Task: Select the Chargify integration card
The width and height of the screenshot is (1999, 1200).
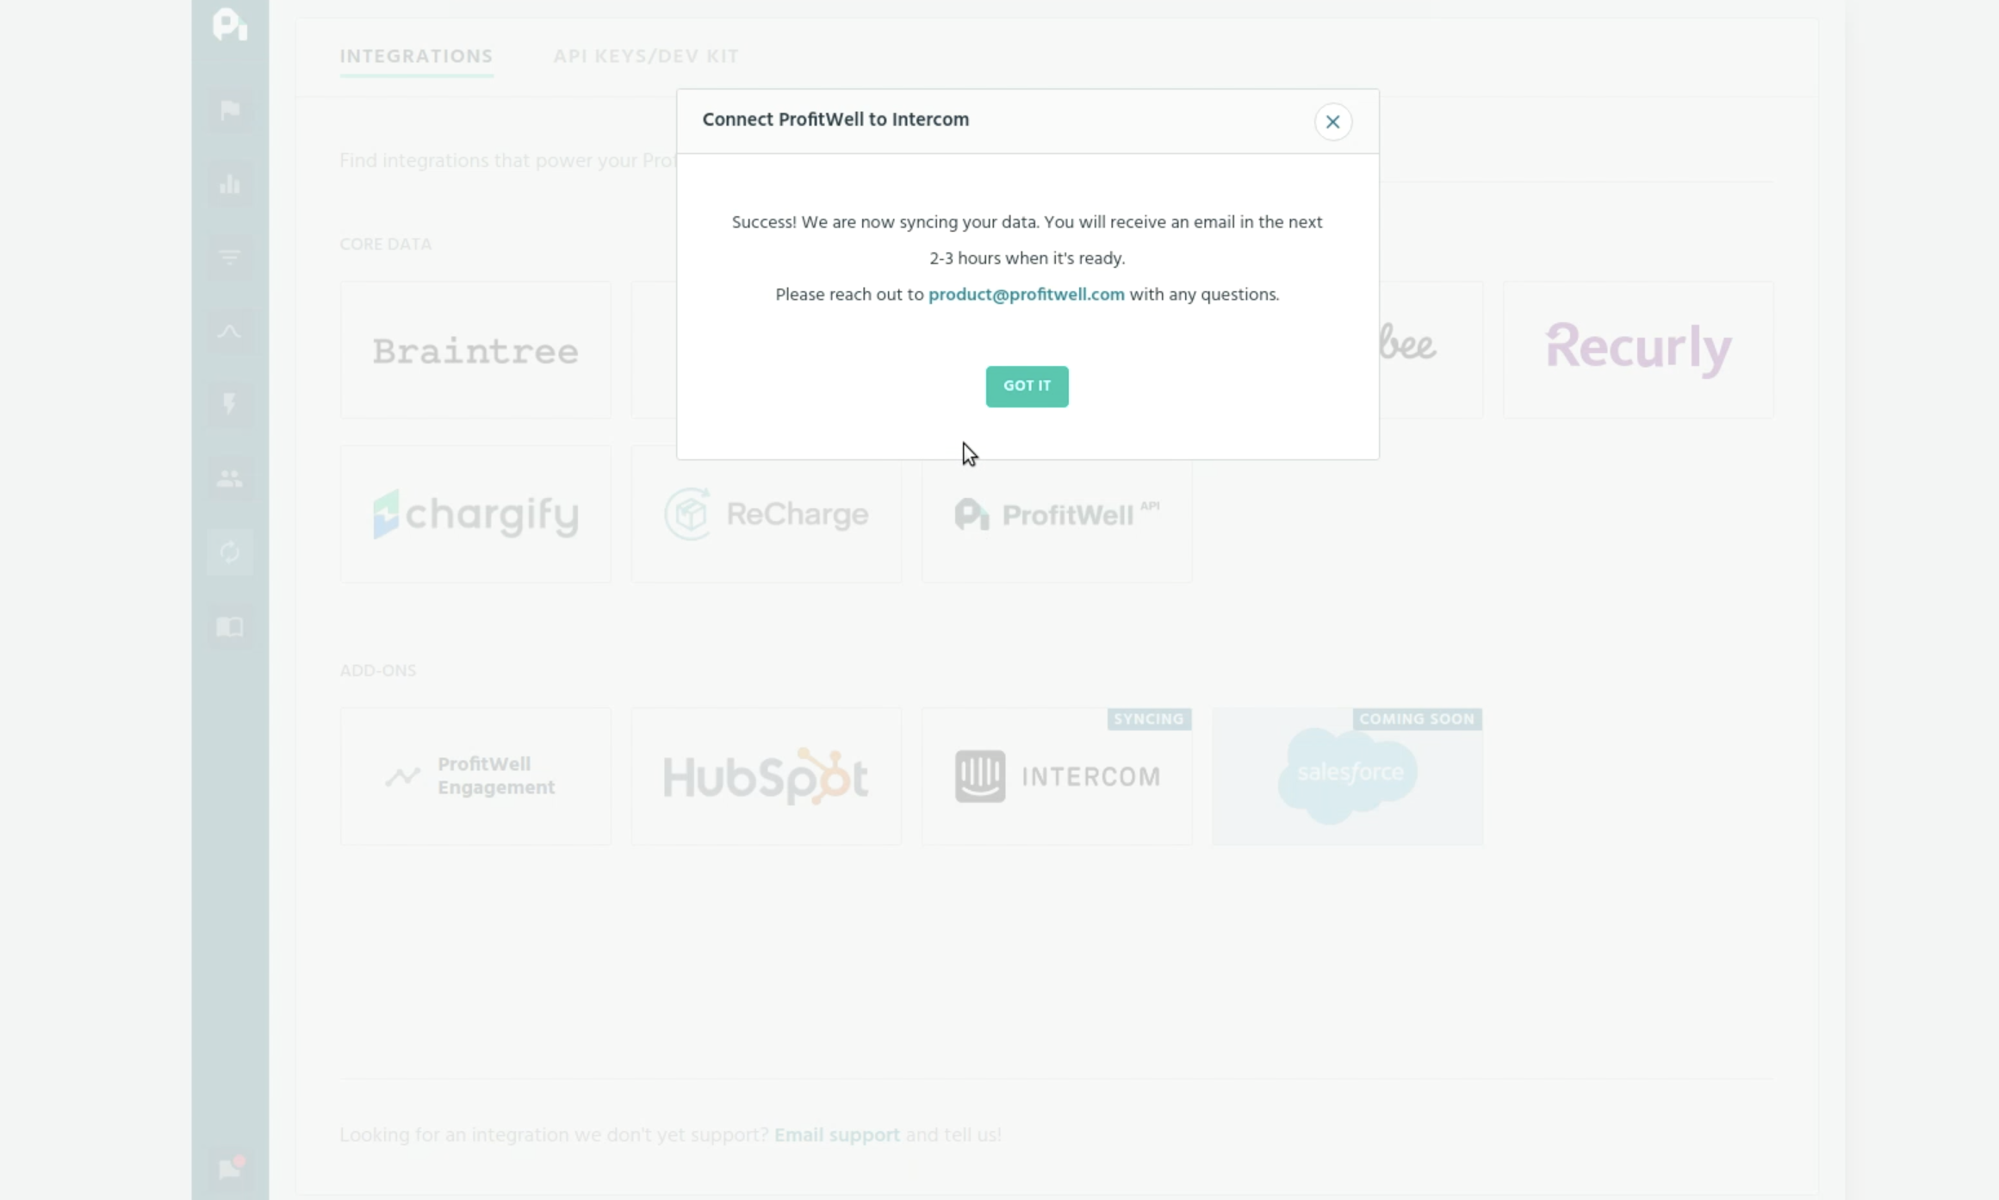Action: [475, 514]
